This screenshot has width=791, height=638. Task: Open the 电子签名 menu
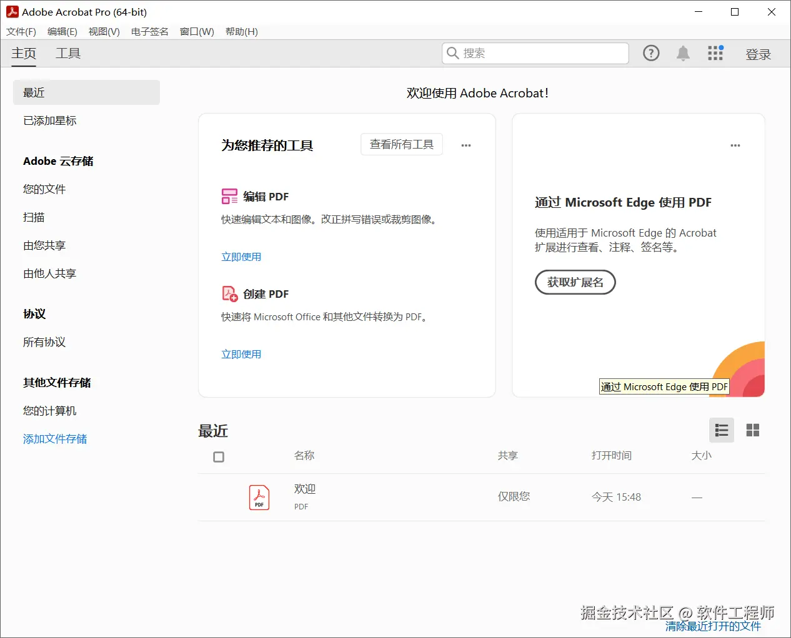click(150, 31)
